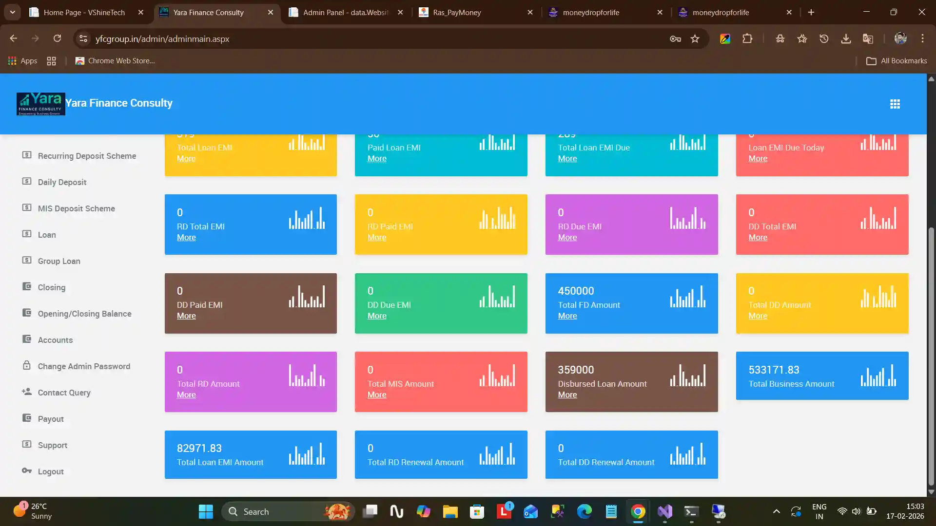Switch to the Ras_PayMoney tab
The width and height of the screenshot is (936, 526).
[456, 13]
